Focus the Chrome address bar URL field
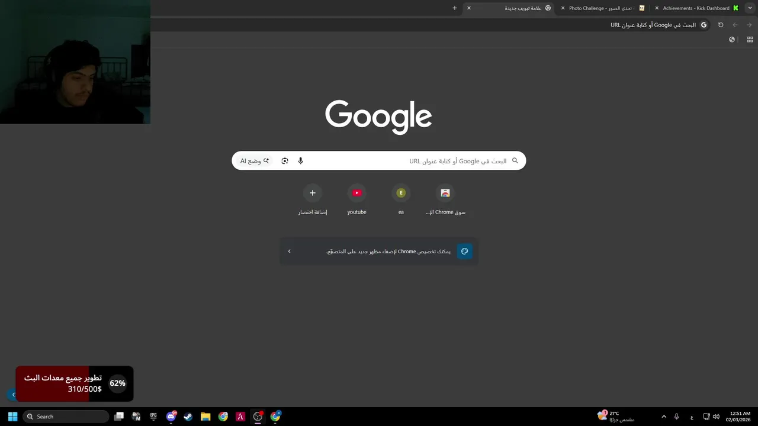Image resolution: width=758 pixels, height=426 pixels. tap(431, 25)
